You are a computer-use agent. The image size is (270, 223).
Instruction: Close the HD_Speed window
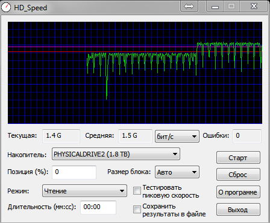coord(254,6)
